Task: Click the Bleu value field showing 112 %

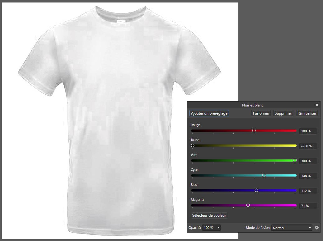Action: click(x=308, y=191)
